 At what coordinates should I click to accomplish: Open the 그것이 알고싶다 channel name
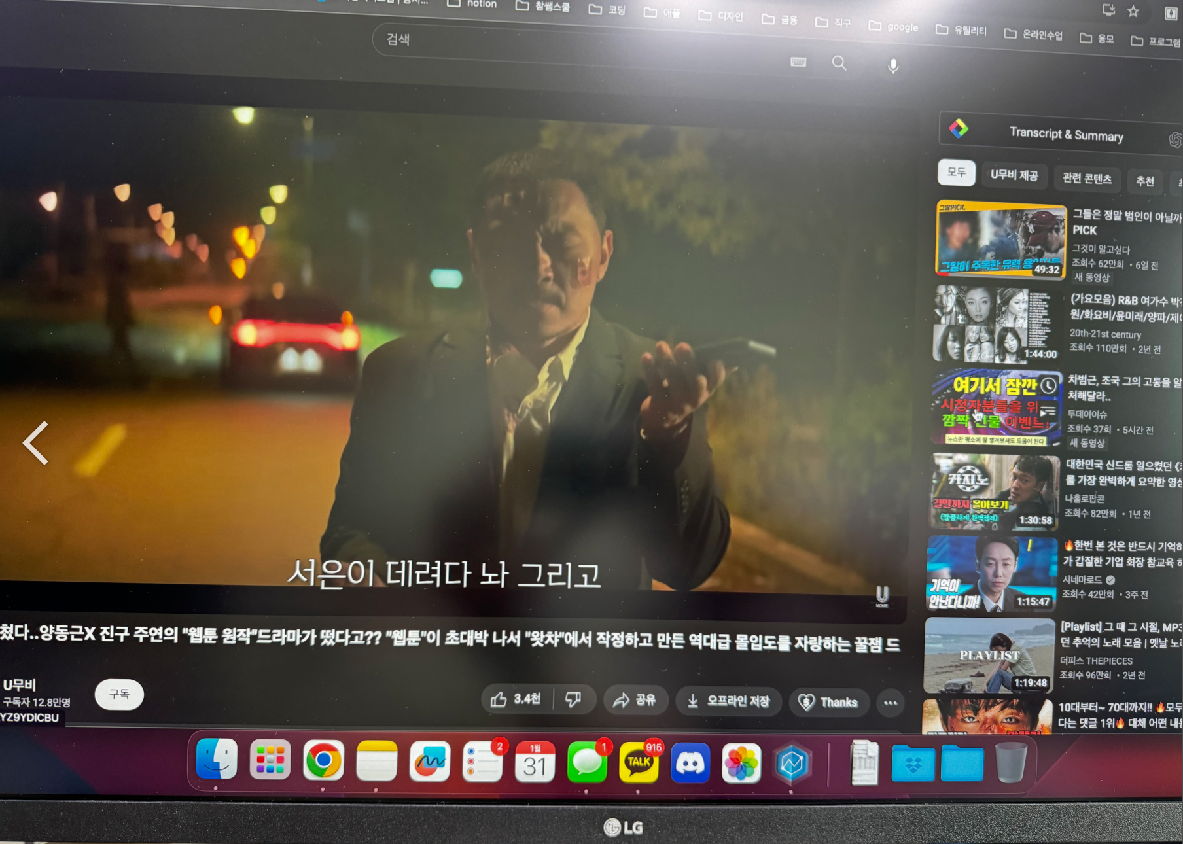click(x=1101, y=249)
